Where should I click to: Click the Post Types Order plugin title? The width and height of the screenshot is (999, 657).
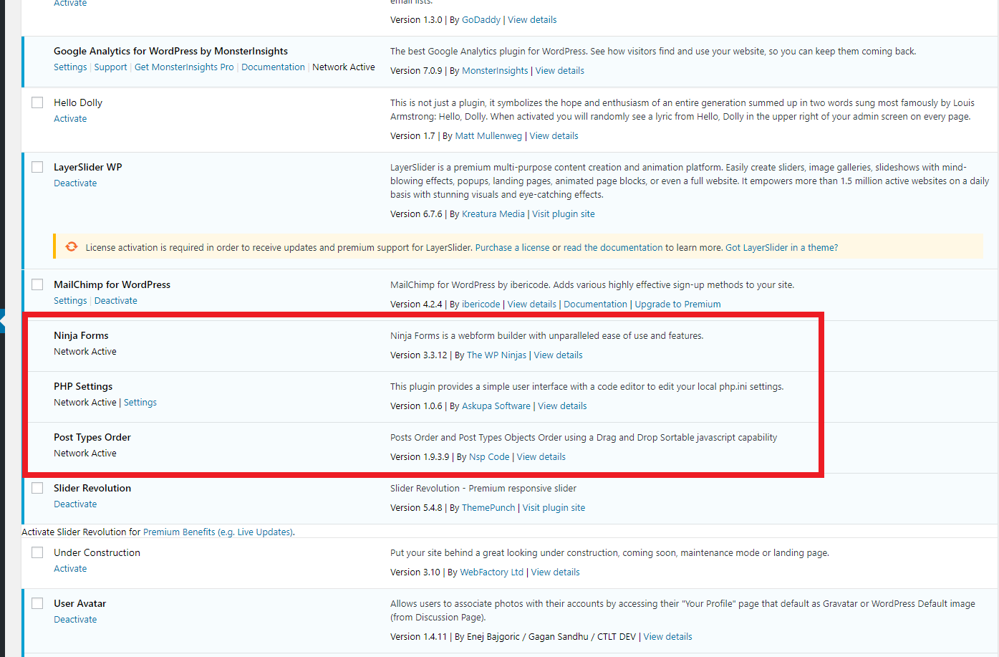[92, 437]
